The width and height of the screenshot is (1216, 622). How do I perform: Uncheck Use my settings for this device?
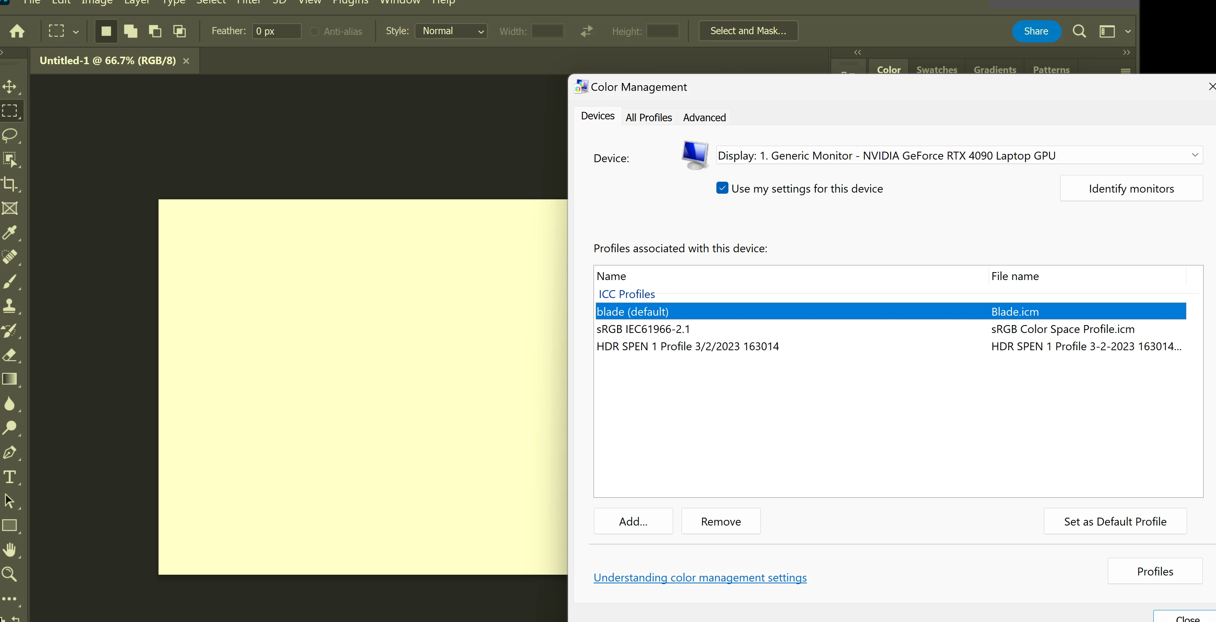(x=722, y=188)
